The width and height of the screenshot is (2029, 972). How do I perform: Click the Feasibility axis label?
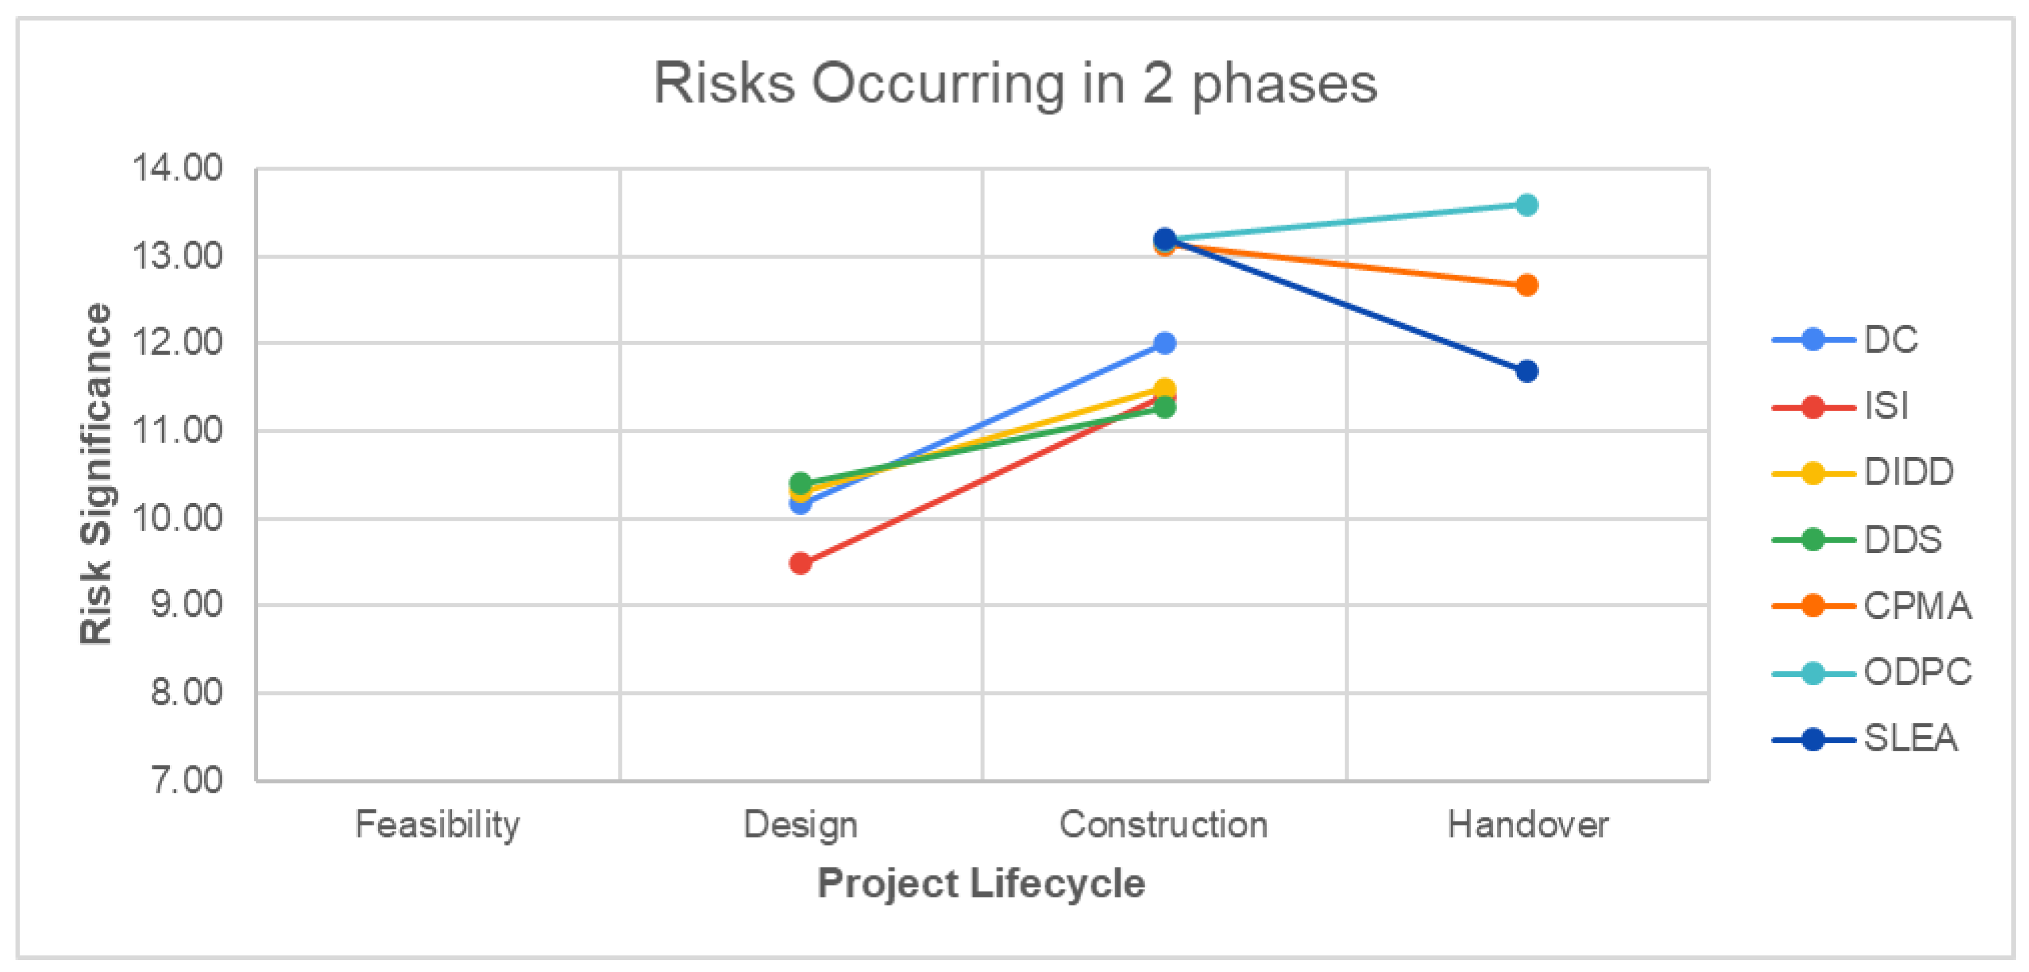437,825
